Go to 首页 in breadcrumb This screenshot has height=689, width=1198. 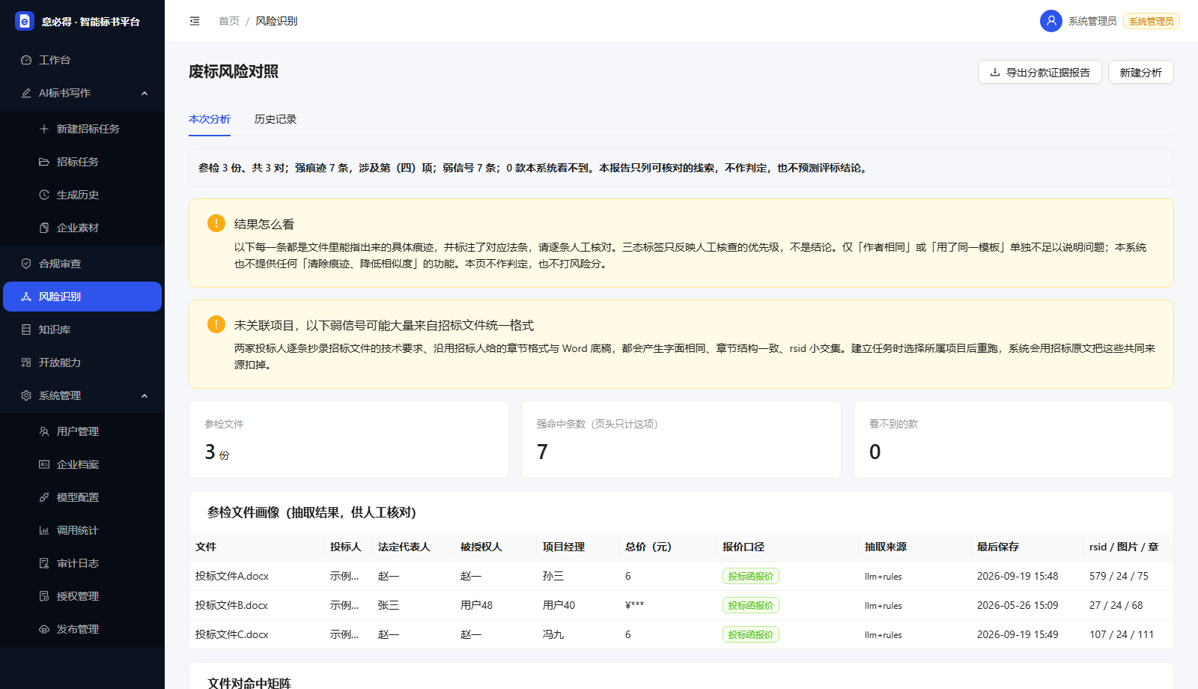tap(229, 21)
